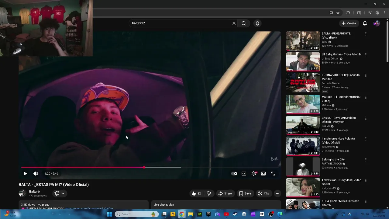Open BALTA - PENSÁNDOTE video thumbnail
The image size is (389, 219).
303,41
